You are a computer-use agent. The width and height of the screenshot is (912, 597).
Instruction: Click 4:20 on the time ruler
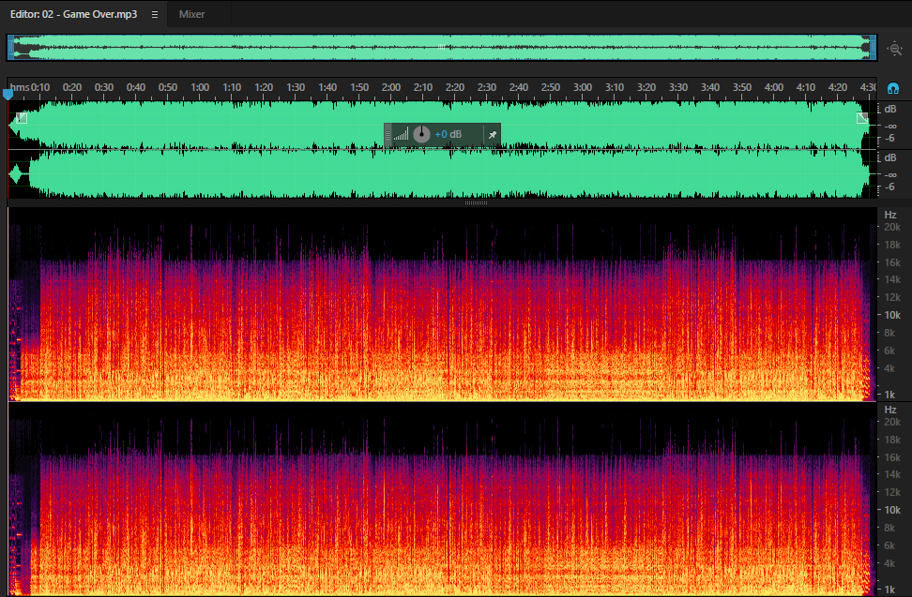(838, 87)
